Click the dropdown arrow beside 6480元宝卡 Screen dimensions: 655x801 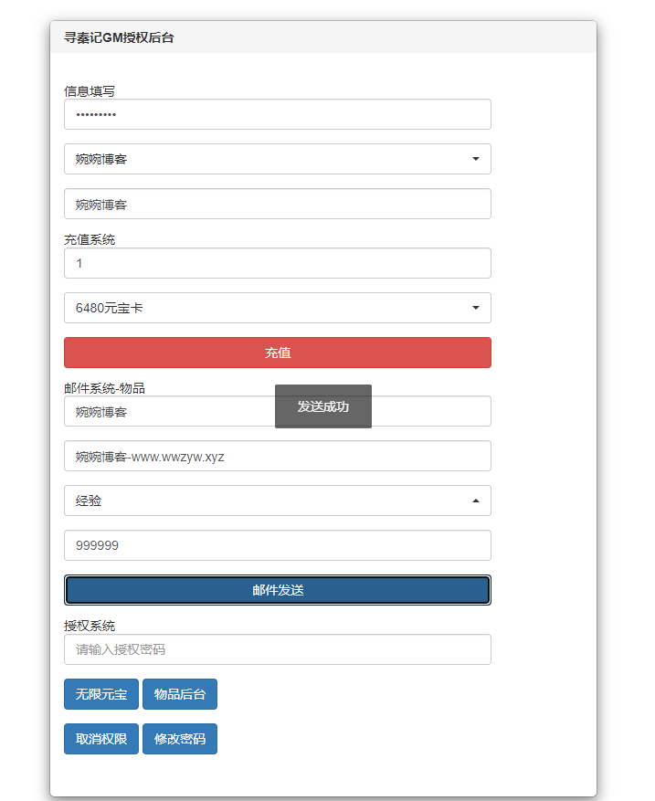(x=476, y=308)
